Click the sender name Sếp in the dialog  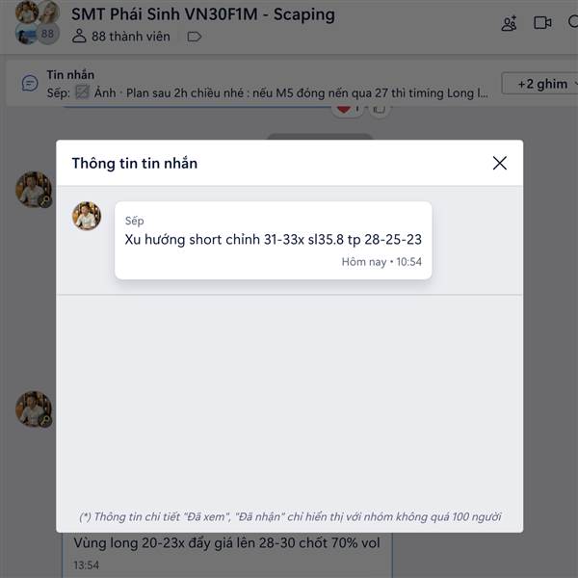tap(134, 221)
